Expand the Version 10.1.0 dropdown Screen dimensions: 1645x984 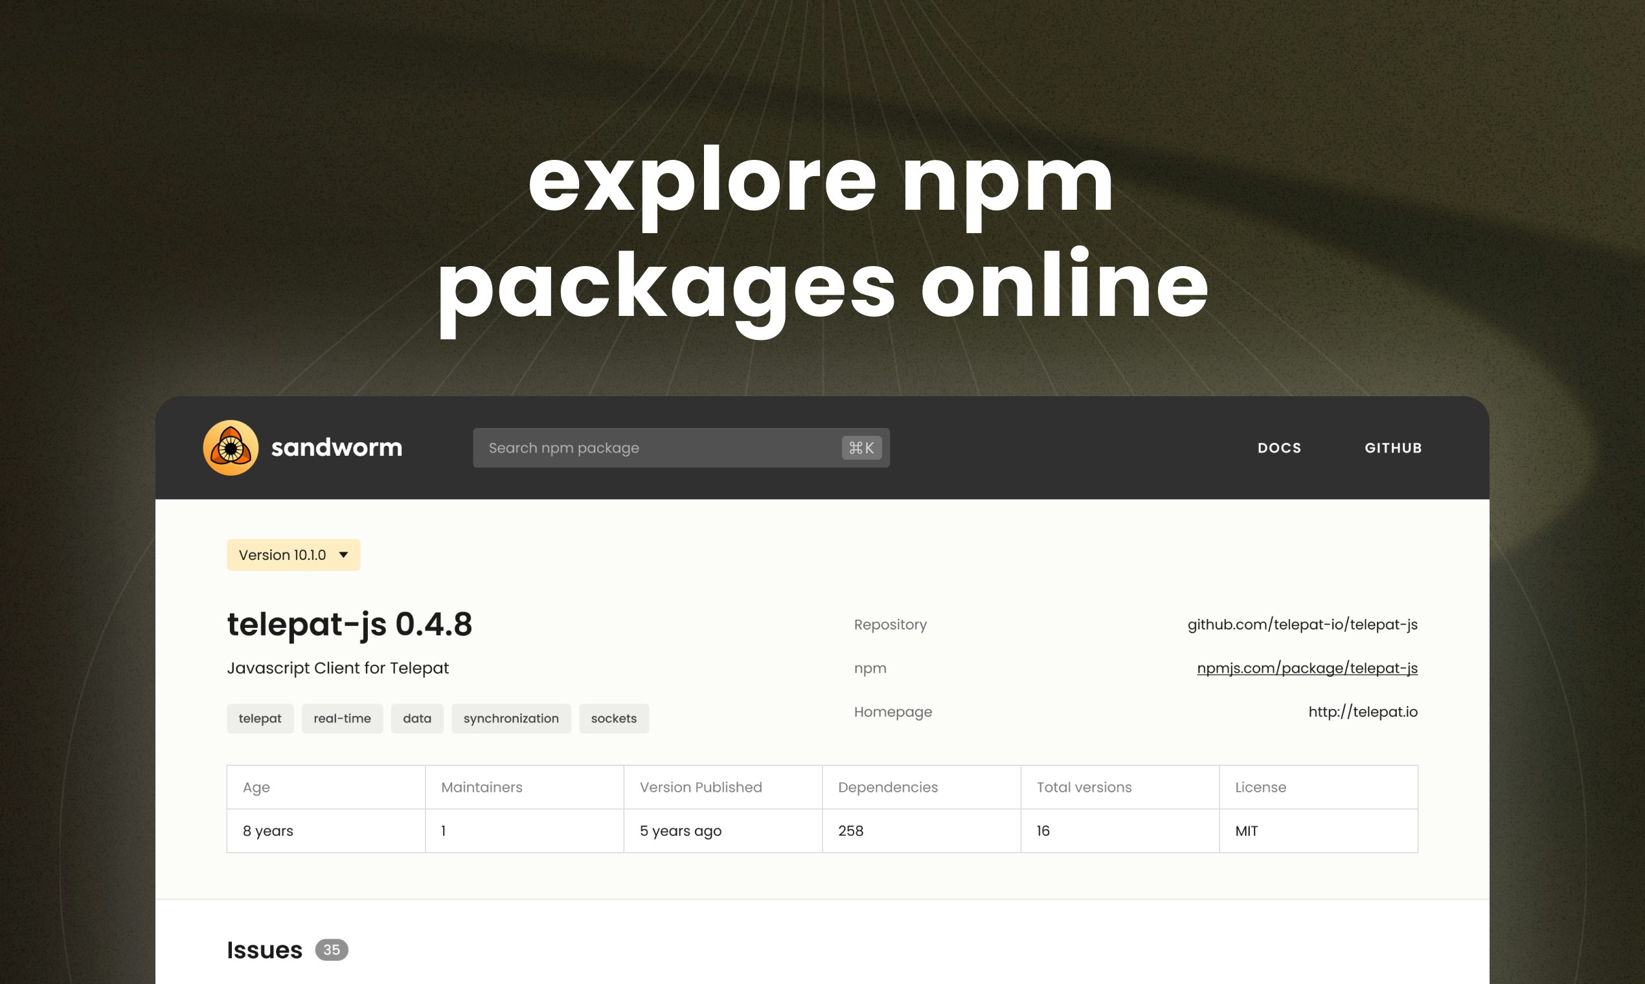[x=293, y=555]
